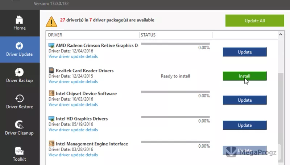The image size is (290, 165).
Task: View driver update details for Intel Chipset
Action: point(73,105)
